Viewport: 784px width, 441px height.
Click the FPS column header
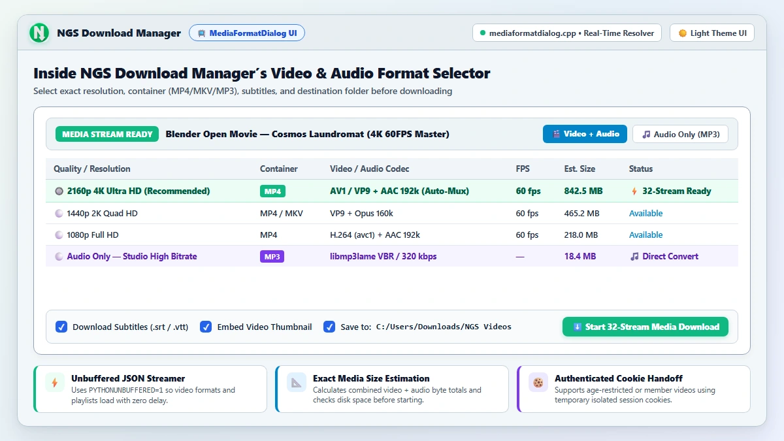click(x=523, y=169)
